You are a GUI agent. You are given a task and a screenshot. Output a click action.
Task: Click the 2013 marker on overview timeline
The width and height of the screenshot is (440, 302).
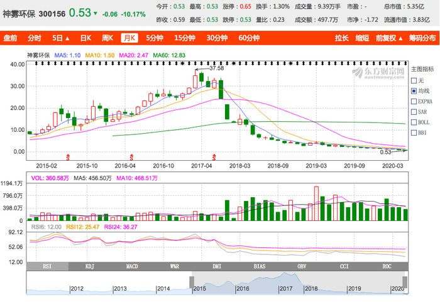(x=120, y=289)
